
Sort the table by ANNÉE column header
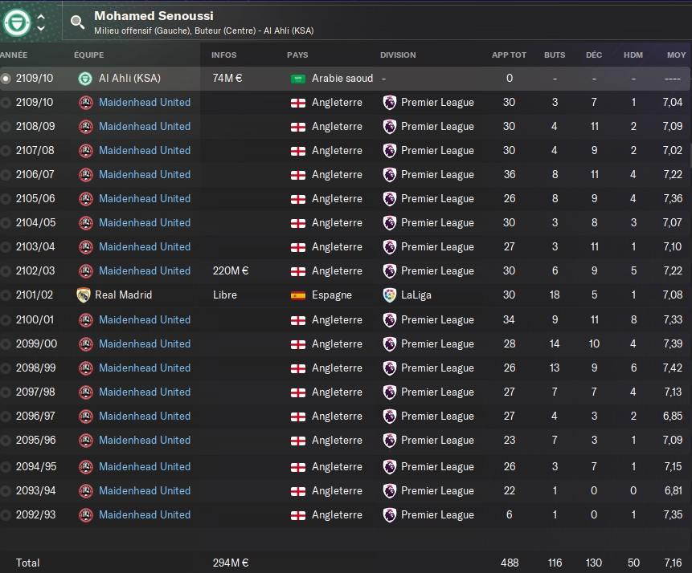[x=14, y=55]
